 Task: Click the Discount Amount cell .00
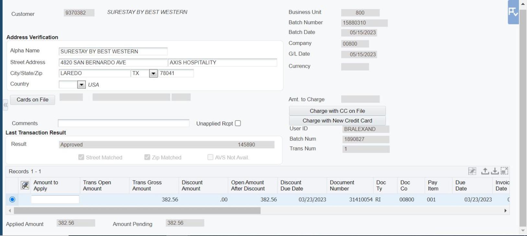[223, 199]
